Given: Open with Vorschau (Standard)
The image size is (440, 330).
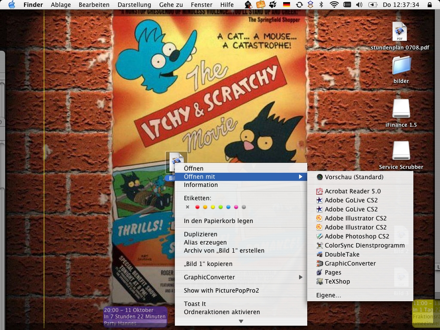Looking at the screenshot, I should click(x=360, y=177).
